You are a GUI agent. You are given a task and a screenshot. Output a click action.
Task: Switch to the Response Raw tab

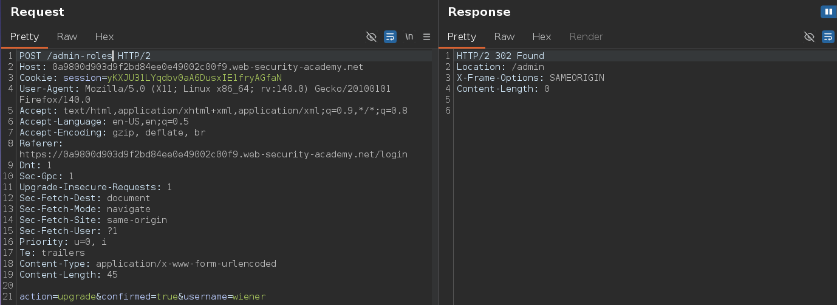[x=504, y=36]
